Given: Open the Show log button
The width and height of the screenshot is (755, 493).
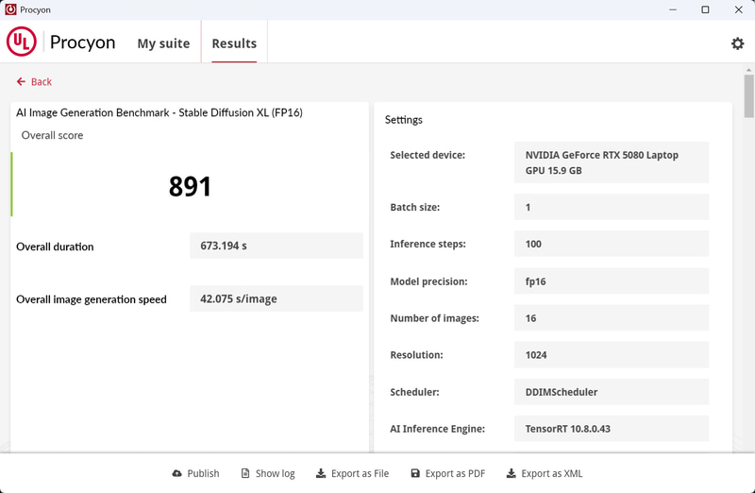Looking at the screenshot, I should 268,473.
